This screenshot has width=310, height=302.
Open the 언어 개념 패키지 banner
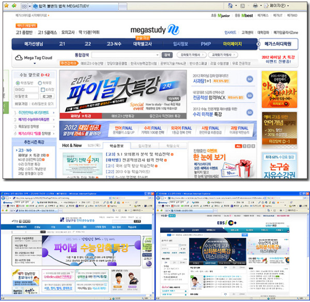point(280,130)
